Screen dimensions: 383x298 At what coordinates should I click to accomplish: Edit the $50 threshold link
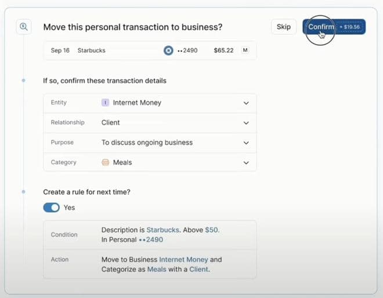tap(212, 230)
